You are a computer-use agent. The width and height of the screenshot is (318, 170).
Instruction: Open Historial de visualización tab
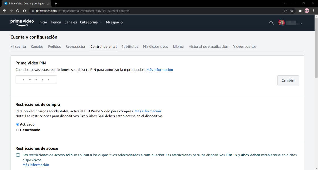pos(208,46)
